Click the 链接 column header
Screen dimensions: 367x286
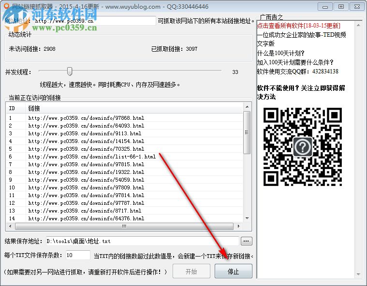point(134,108)
